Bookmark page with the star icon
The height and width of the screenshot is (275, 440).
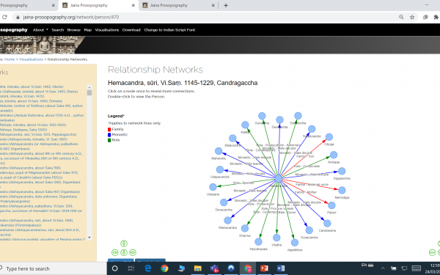412,17
